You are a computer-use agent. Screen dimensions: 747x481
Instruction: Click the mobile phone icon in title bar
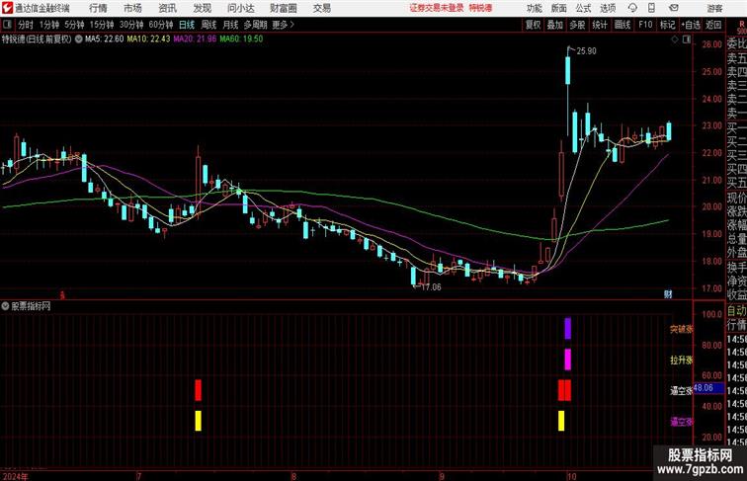(x=652, y=8)
